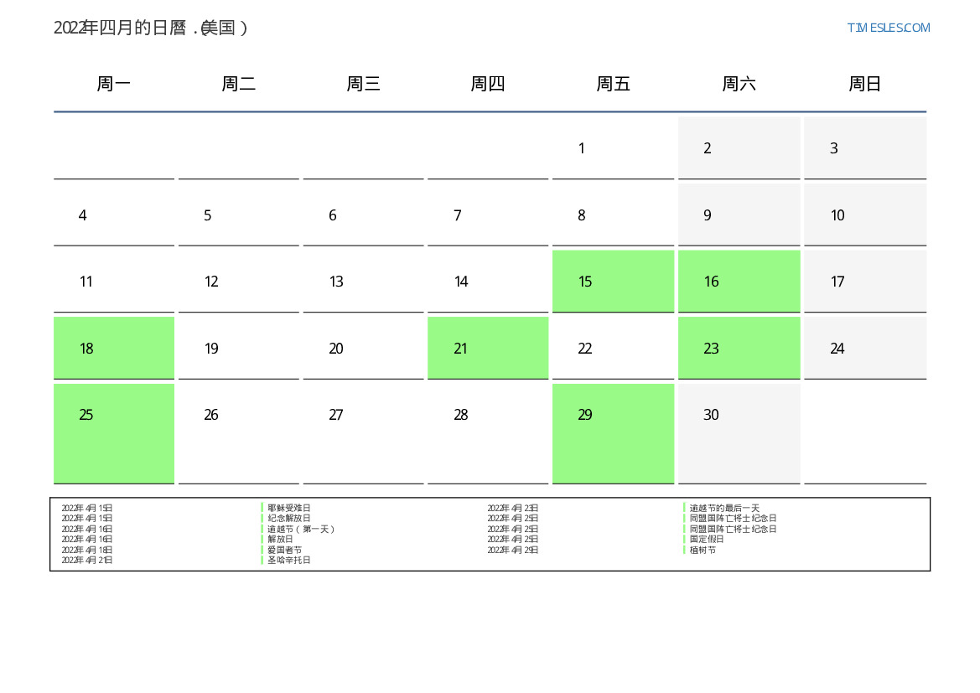Select April 1 on the calendar
This screenshot has height=693, width=980.
click(613, 148)
